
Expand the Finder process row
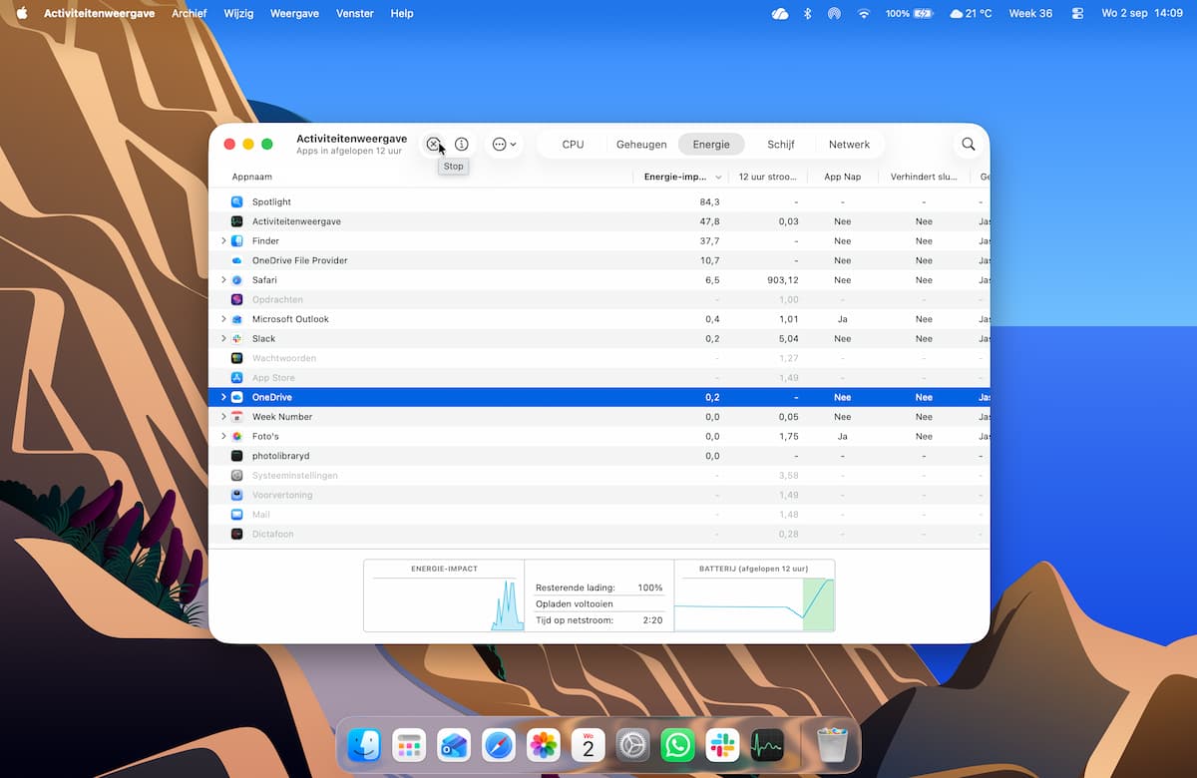tap(223, 240)
